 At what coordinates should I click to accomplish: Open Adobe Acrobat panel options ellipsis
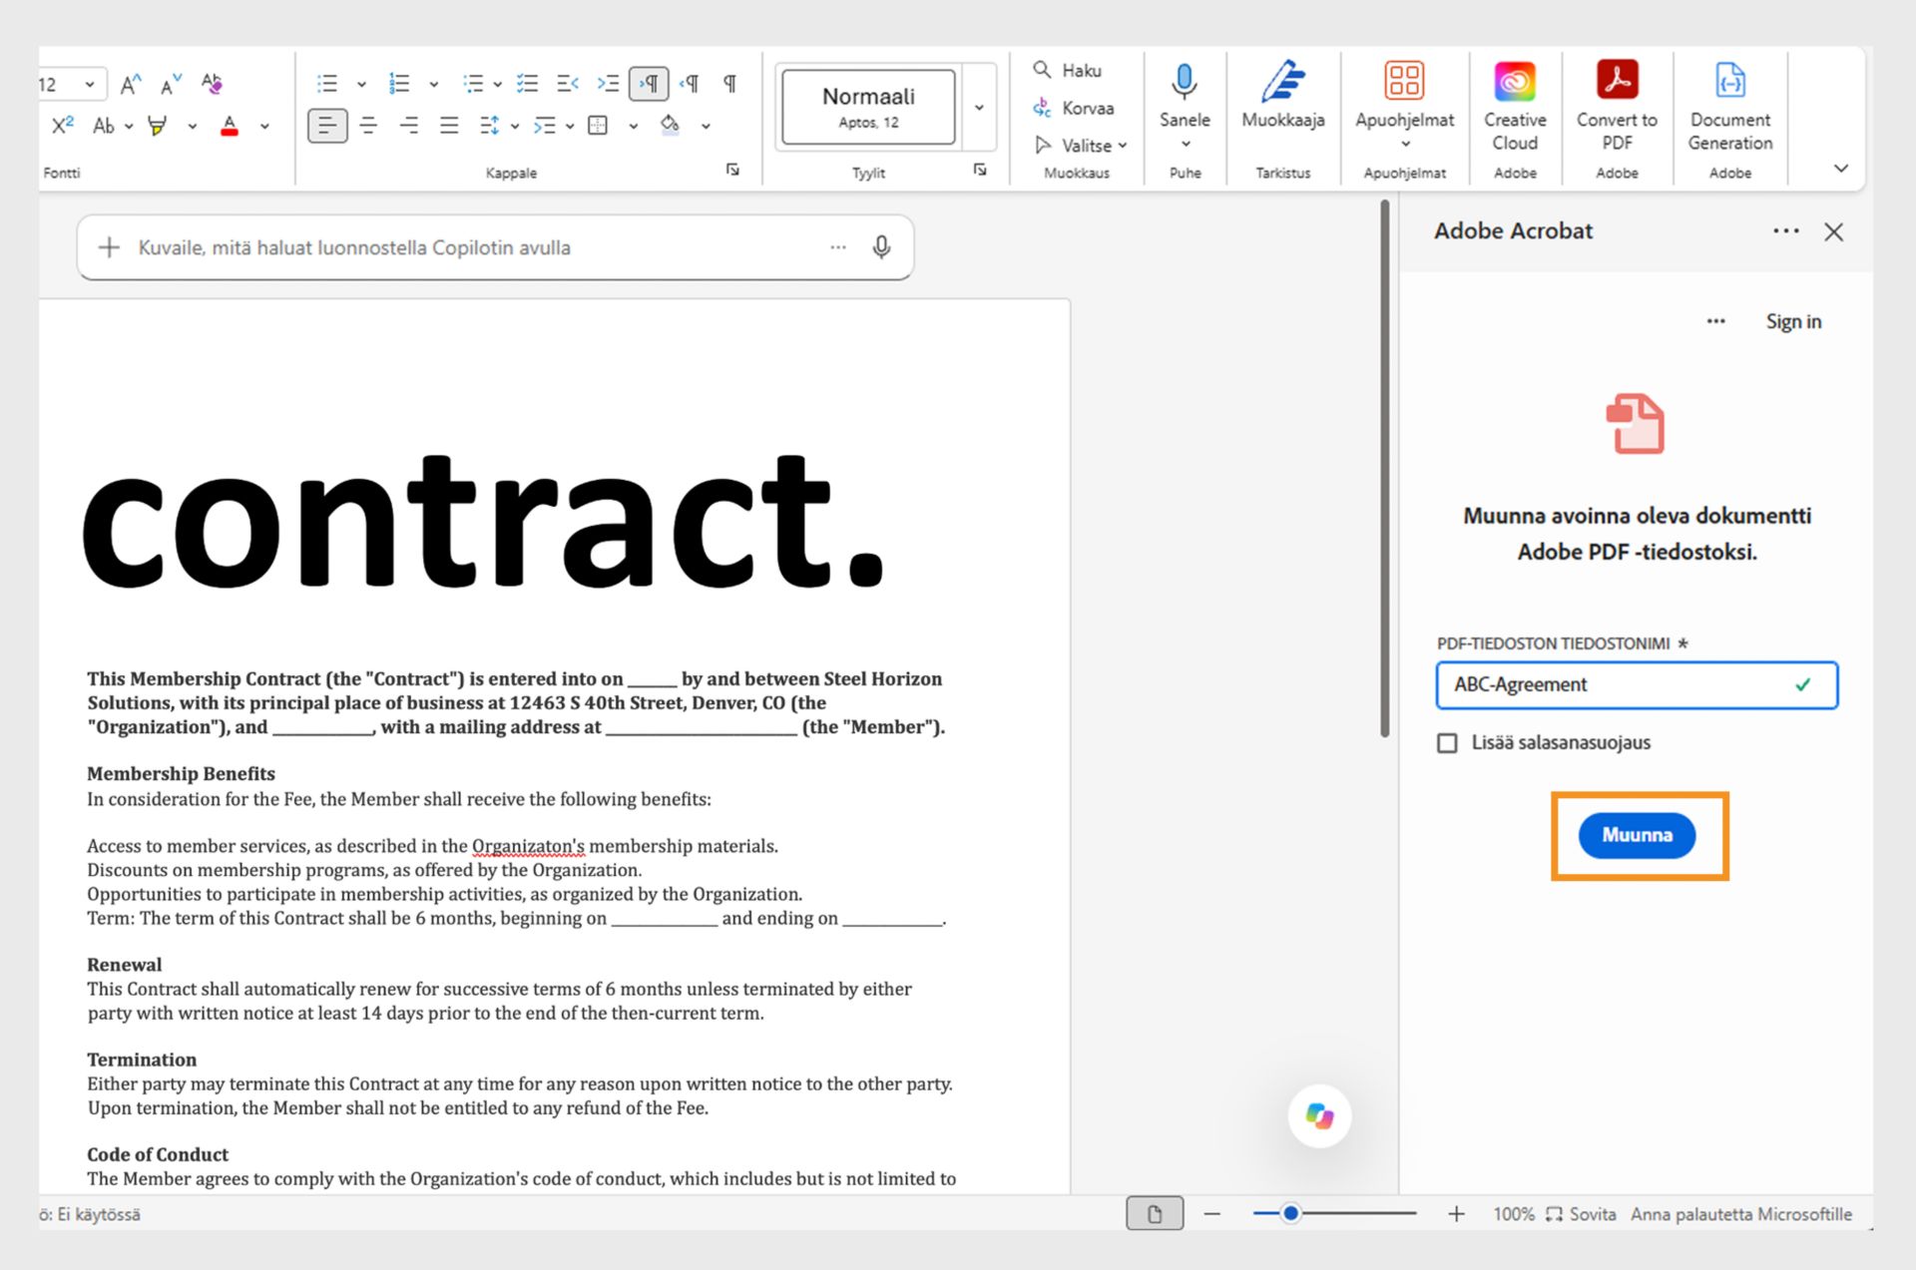[1786, 231]
